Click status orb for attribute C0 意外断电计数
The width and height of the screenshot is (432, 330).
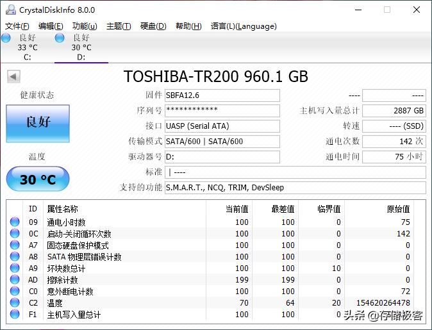tap(15, 291)
